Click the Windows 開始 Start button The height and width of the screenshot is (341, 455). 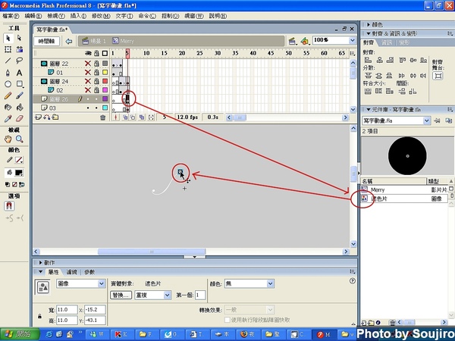[x=20, y=334]
